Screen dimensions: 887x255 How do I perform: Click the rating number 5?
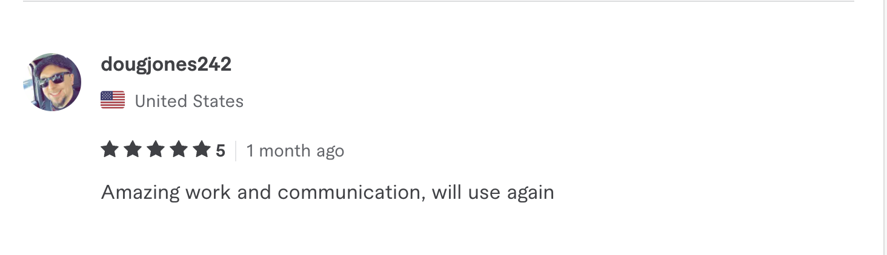click(x=221, y=150)
